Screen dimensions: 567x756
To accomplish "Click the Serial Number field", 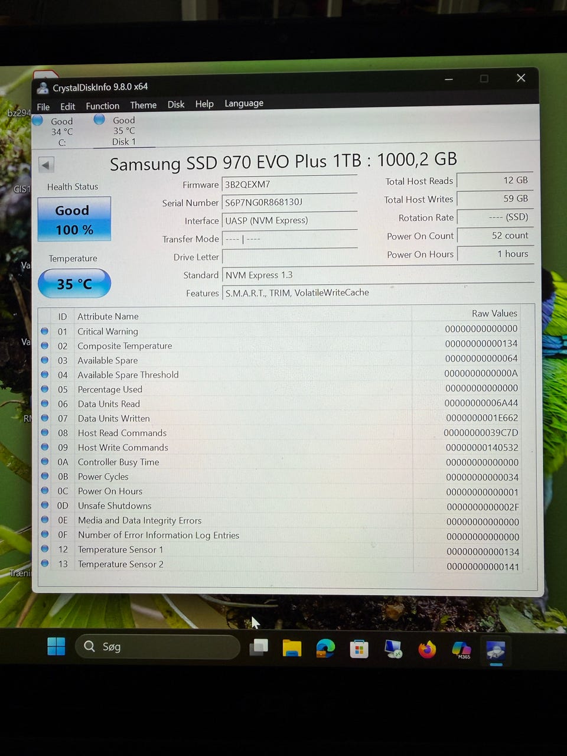I will [x=289, y=202].
